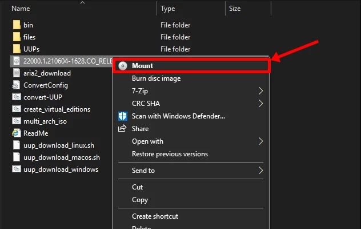The height and width of the screenshot is (229, 361).
Task: Click the ConvertConfig settings file icon
Action: pos(17,85)
